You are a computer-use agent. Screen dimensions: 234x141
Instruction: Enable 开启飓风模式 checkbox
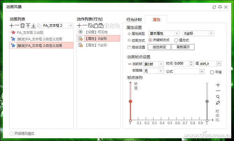click(11, 133)
